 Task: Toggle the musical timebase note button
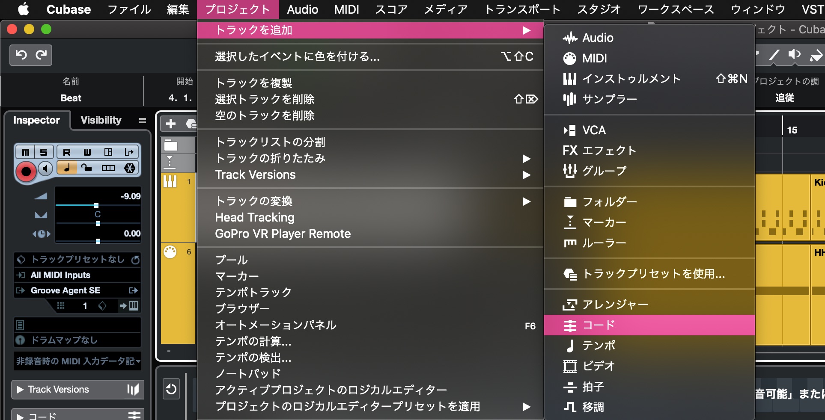coord(67,168)
